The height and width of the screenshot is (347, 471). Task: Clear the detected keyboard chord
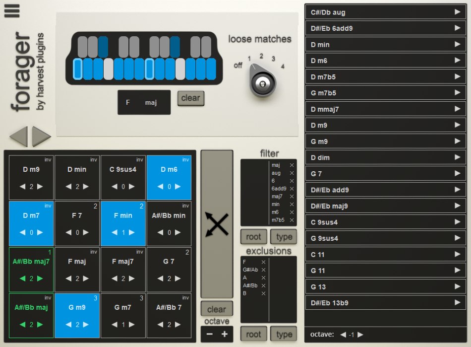click(x=190, y=98)
